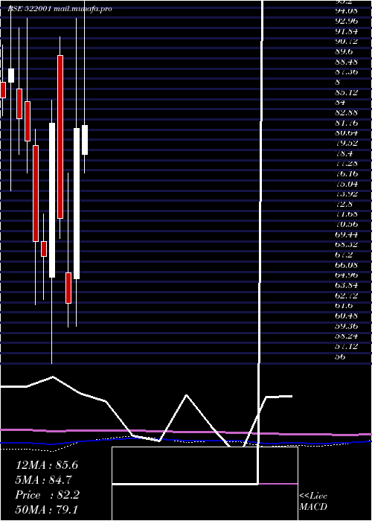372x521 pixels.
Task: Click the 61.6 price axis label
Action: click(x=344, y=306)
